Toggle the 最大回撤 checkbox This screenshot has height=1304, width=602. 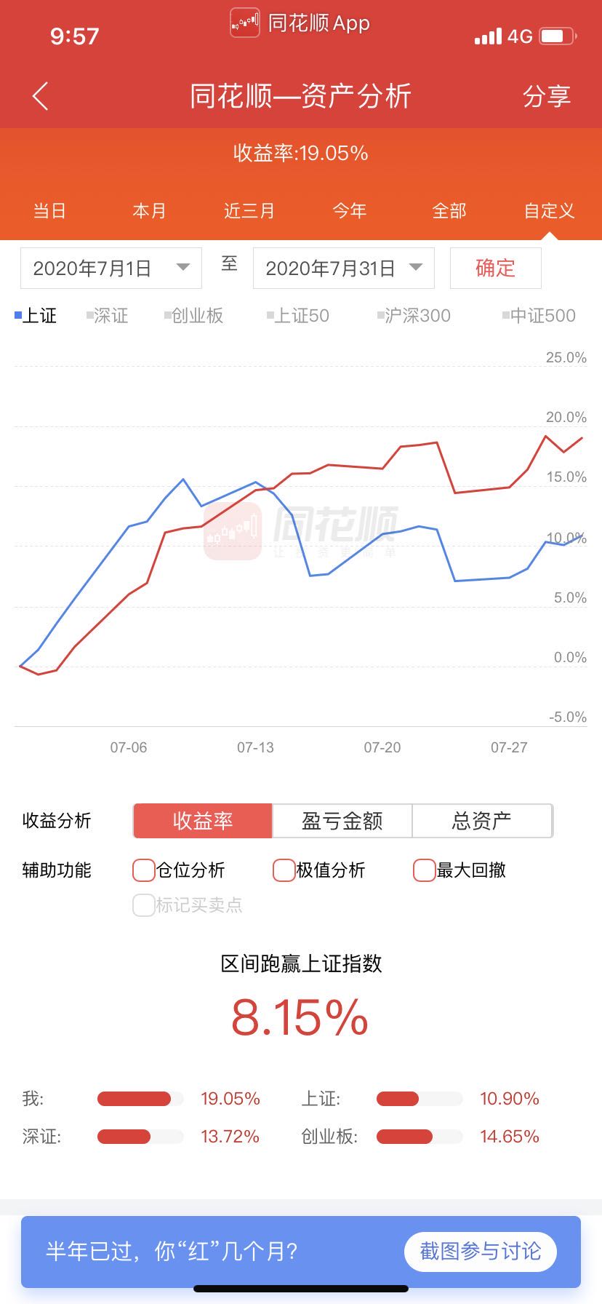(424, 870)
